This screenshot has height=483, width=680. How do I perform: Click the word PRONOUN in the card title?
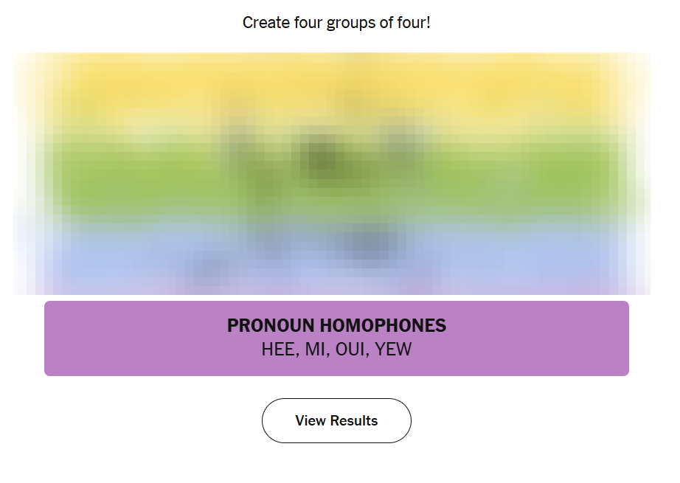coord(271,326)
